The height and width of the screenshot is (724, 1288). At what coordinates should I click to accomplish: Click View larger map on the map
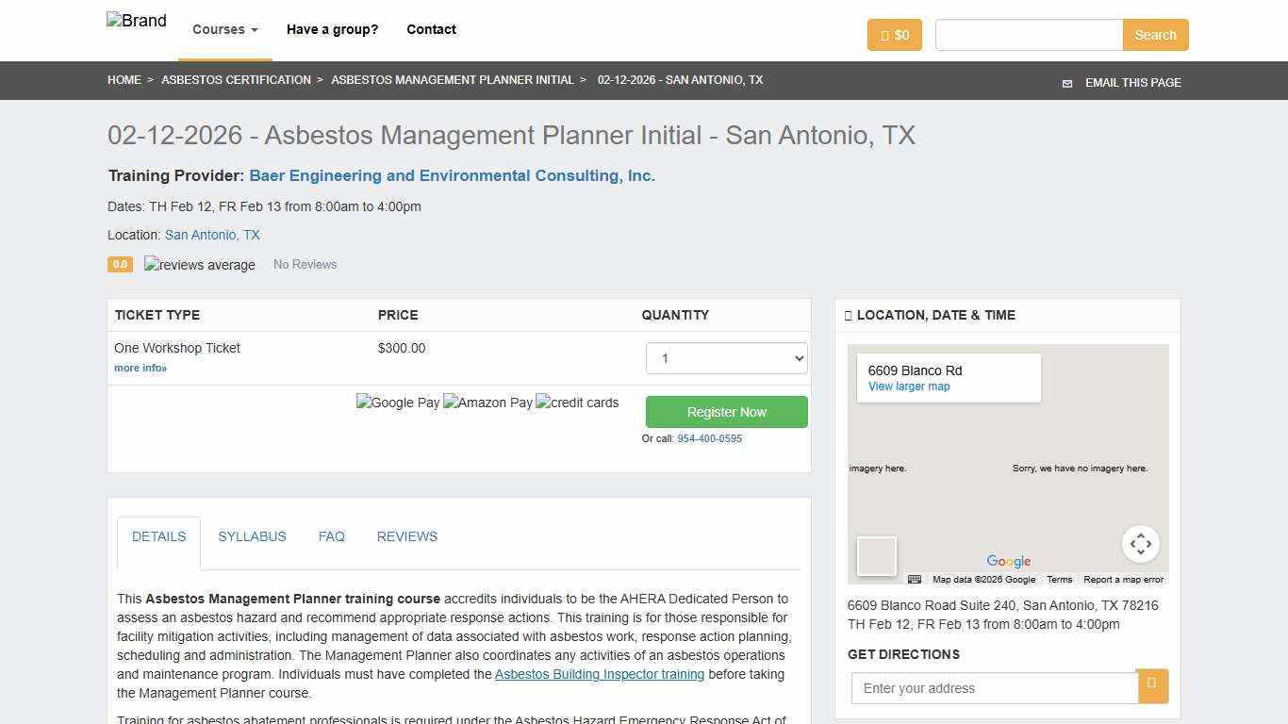908,387
